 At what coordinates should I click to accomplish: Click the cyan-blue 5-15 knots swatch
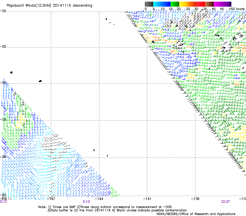162,4
